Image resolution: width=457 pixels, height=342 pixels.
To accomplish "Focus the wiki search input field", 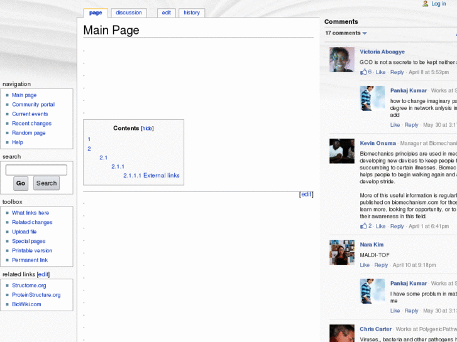I will tap(36, 170).
